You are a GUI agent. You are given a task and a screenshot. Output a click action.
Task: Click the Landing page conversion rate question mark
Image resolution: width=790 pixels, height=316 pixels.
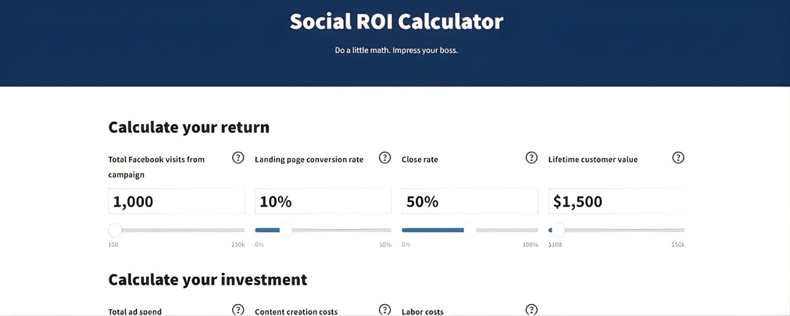click(384, 157)
